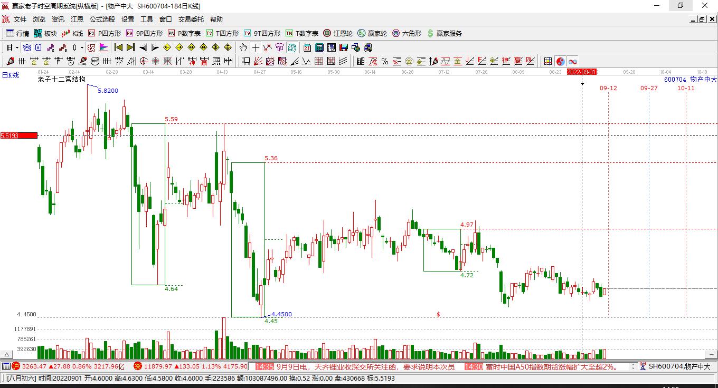
Task: Toggle the infinity loop icon
Action: [x=573, y=61]
